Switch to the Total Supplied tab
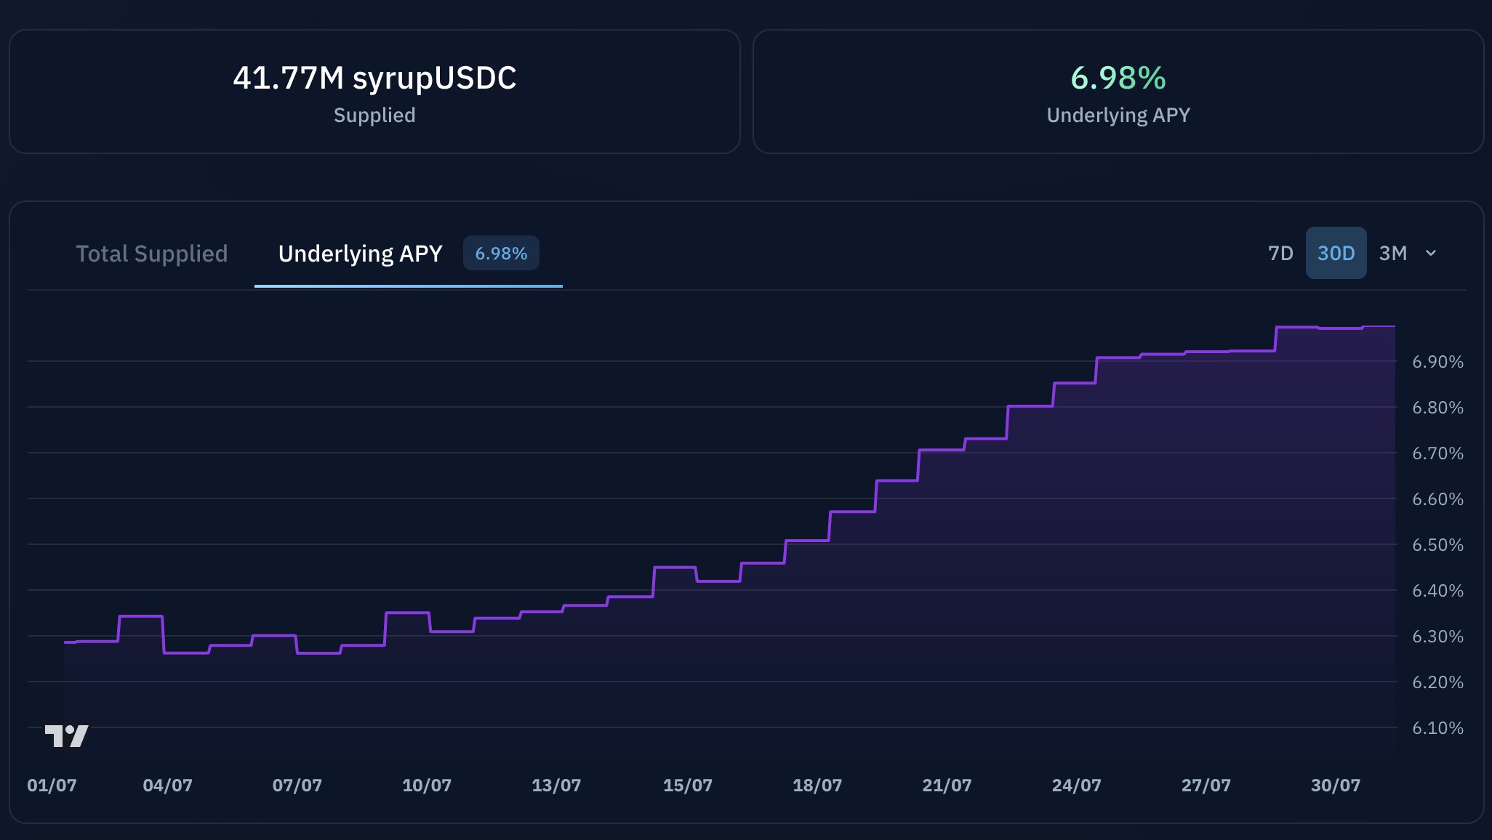Screen dimensions: 1492x840 (152, 254)
